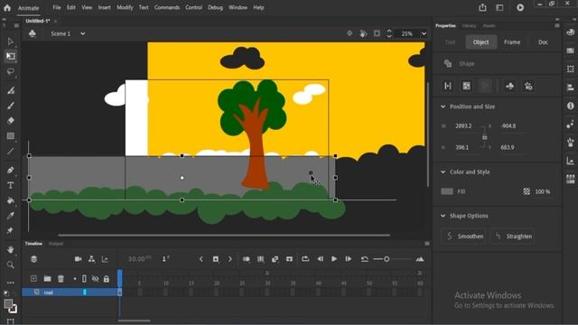The image size is (578, 325).
Task: Open the Modify menu
Action: point(125,7)
